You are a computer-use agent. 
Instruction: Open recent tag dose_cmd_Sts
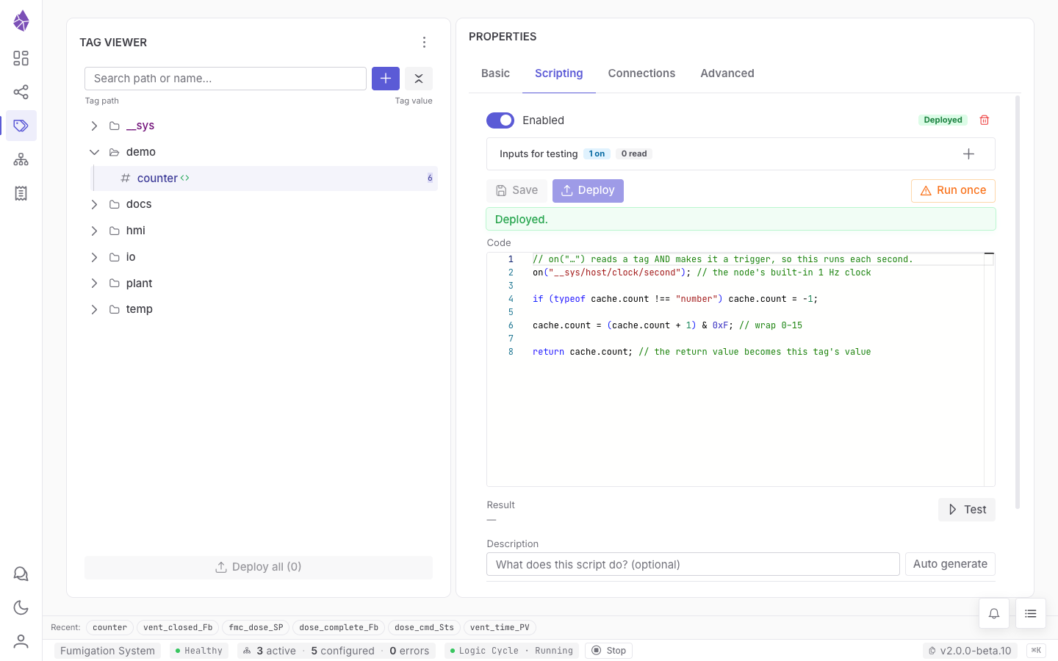pos(424,628)
